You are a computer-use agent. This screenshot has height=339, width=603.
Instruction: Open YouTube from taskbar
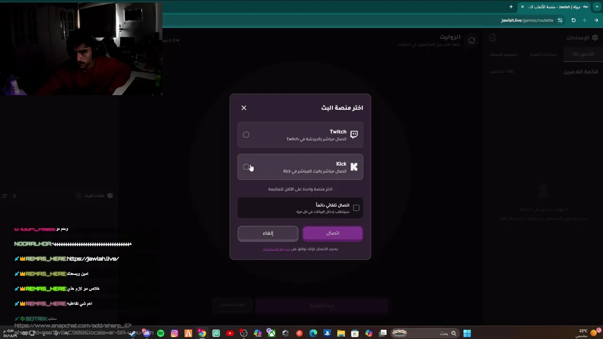[x=230, y=333]
